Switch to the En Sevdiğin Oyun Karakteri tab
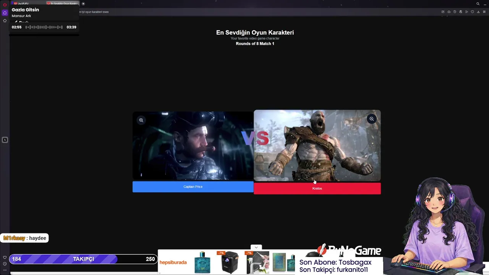The image size is (489, 275). (x=63, y=3)
